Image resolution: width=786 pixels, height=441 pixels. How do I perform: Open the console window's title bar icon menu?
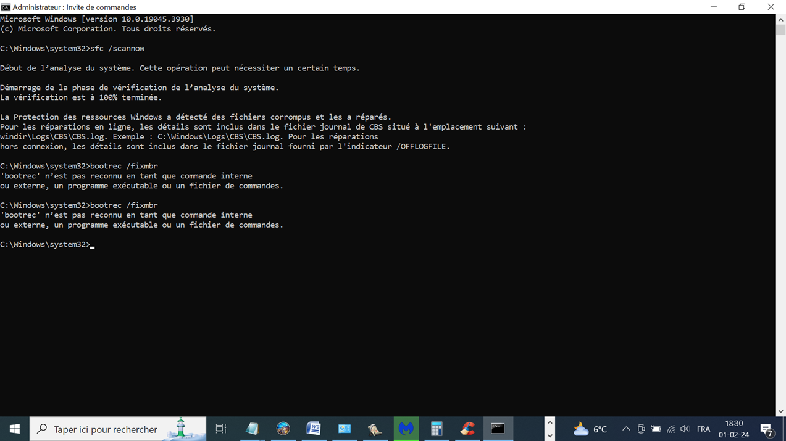6,7
